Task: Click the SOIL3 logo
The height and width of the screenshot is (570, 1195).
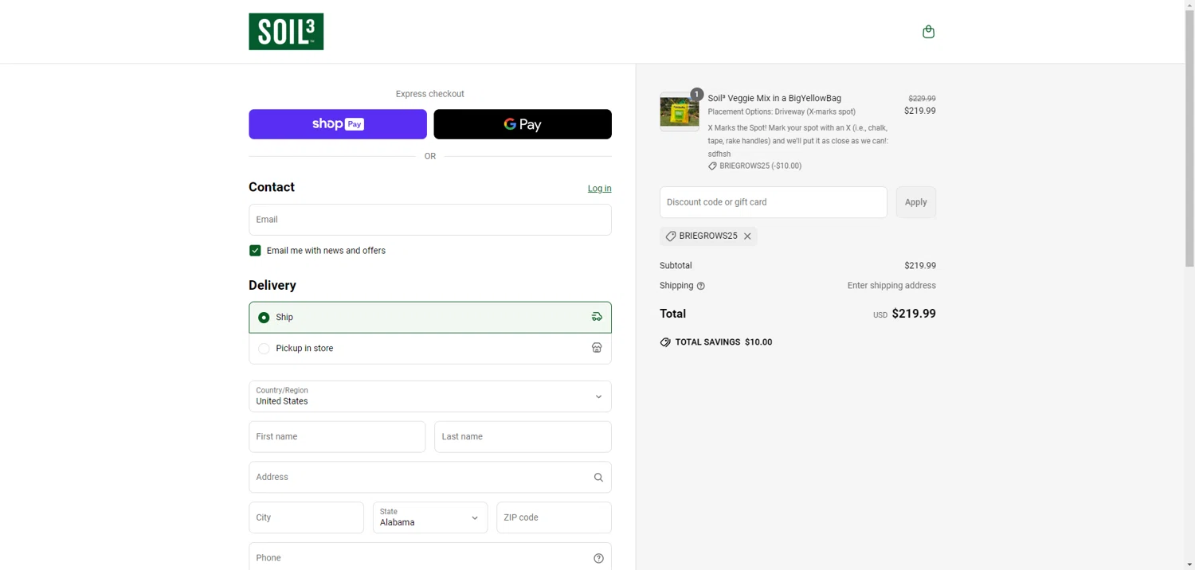Action: 286,32
